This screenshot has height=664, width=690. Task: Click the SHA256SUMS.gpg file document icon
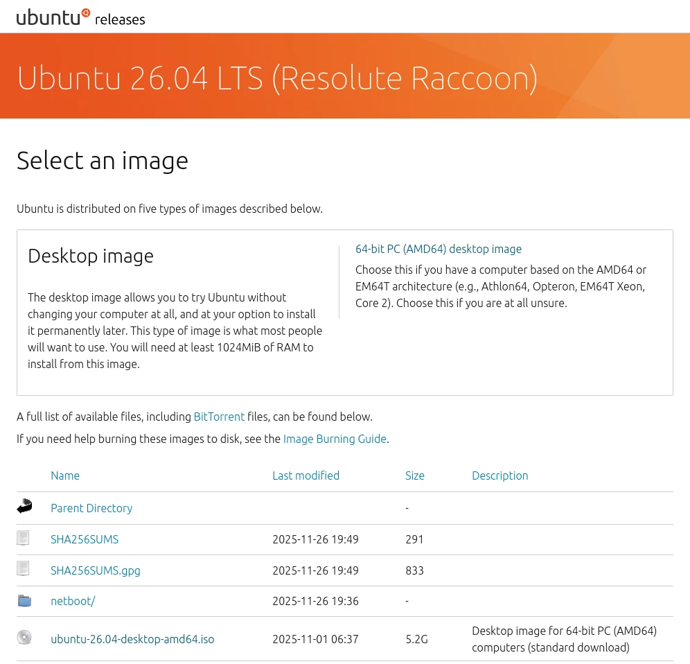[24, 569]
